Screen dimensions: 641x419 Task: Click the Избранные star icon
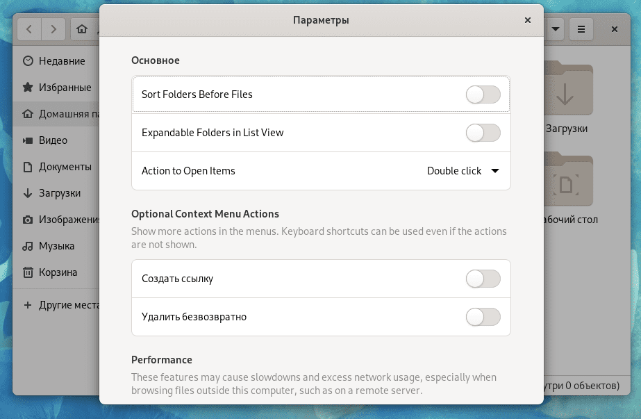pos(28,88)
